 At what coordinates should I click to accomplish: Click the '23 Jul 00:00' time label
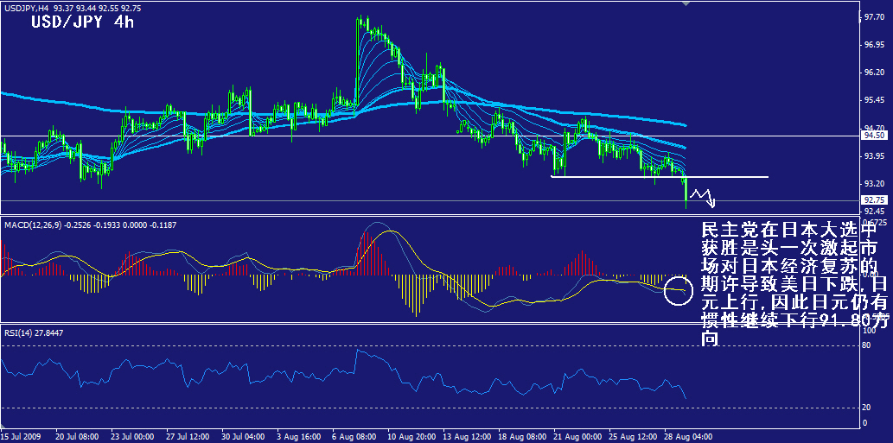(x=132, y=437)
